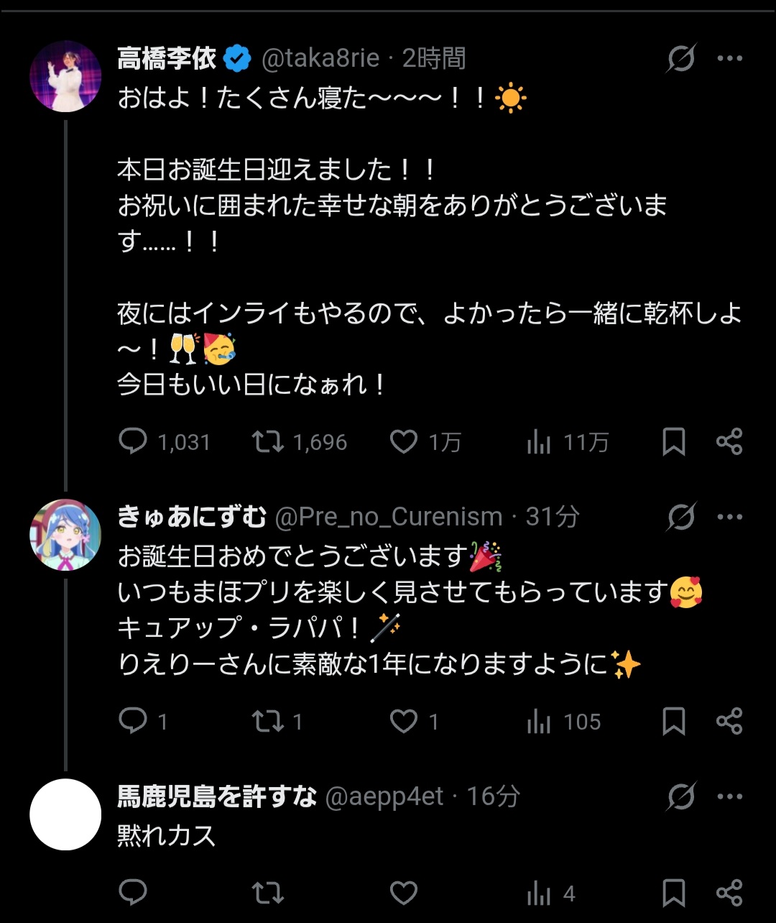The image size is (776, 923).
Task: Reply to 高橋李依's birthday post
Action: point(133,441)
